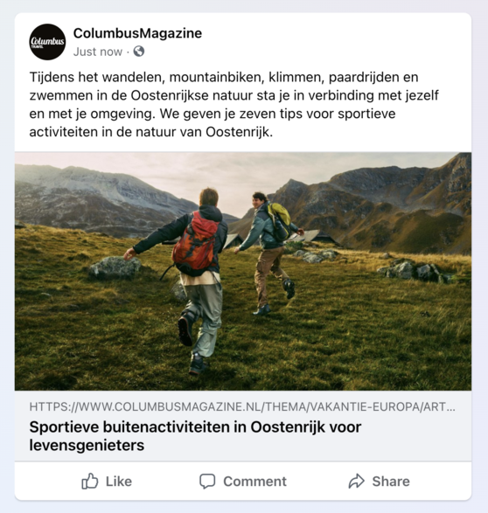Open the Columbus Travel profile avatar
Image resolution: width=488 pixels, height=513 pixels.
point(47,42)
